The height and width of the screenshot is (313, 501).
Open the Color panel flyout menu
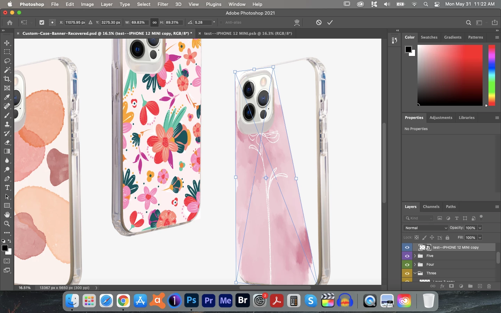click(497, 37)
